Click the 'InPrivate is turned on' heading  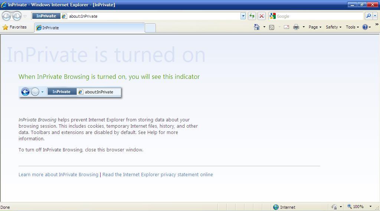[106, 55]
